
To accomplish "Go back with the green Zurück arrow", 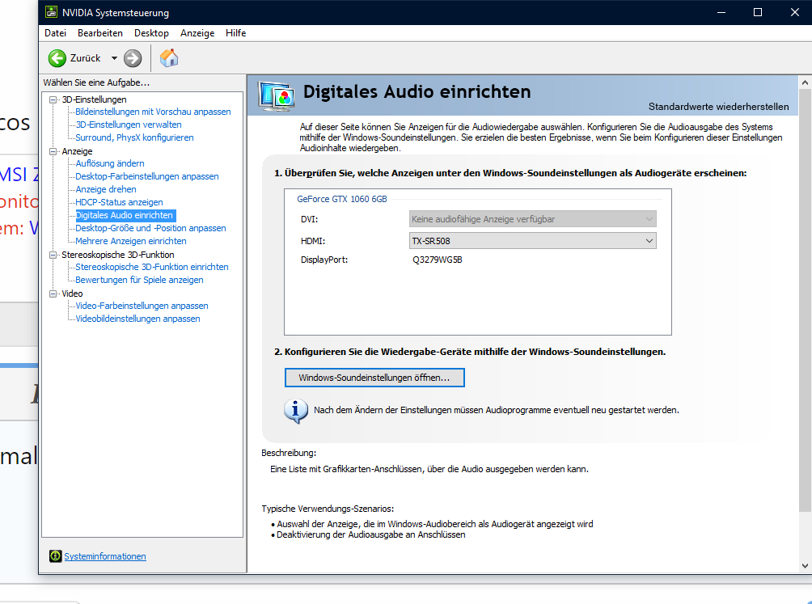I will (x=57, y=58).
